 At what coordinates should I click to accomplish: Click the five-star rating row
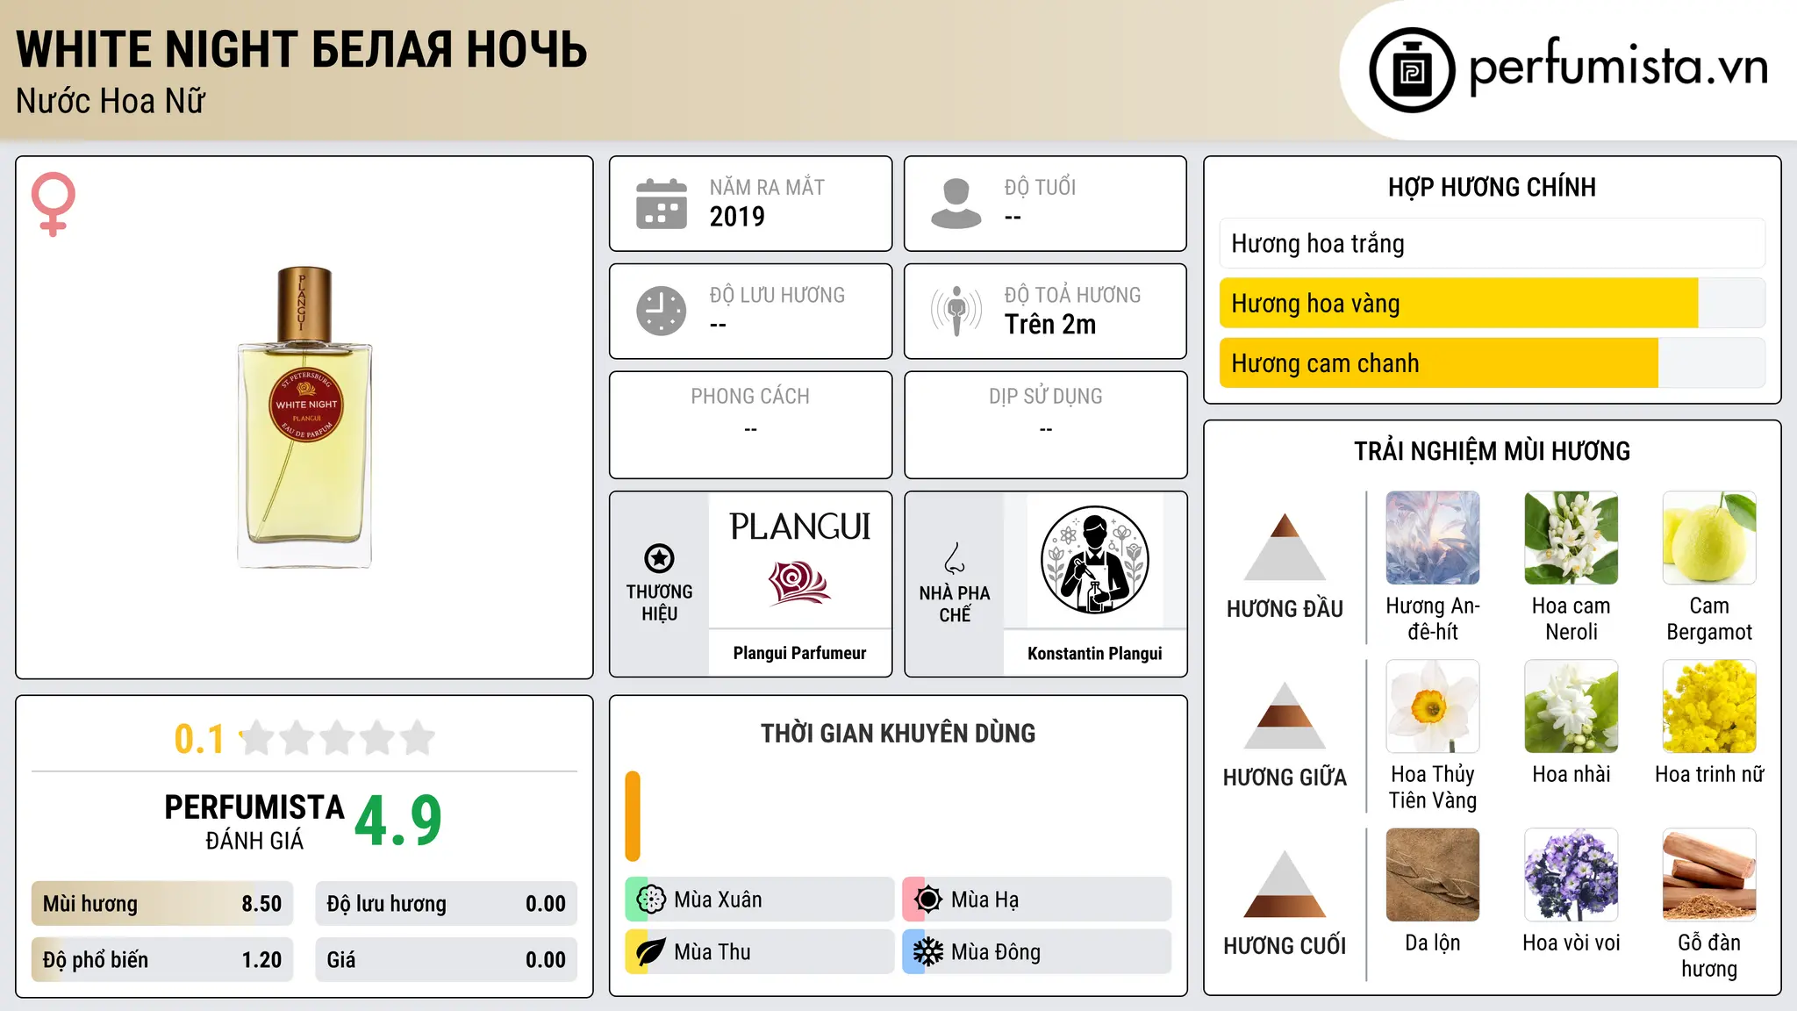pos(338,738)
